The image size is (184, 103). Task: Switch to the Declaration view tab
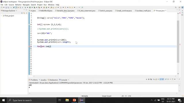(x=53, y=80)
